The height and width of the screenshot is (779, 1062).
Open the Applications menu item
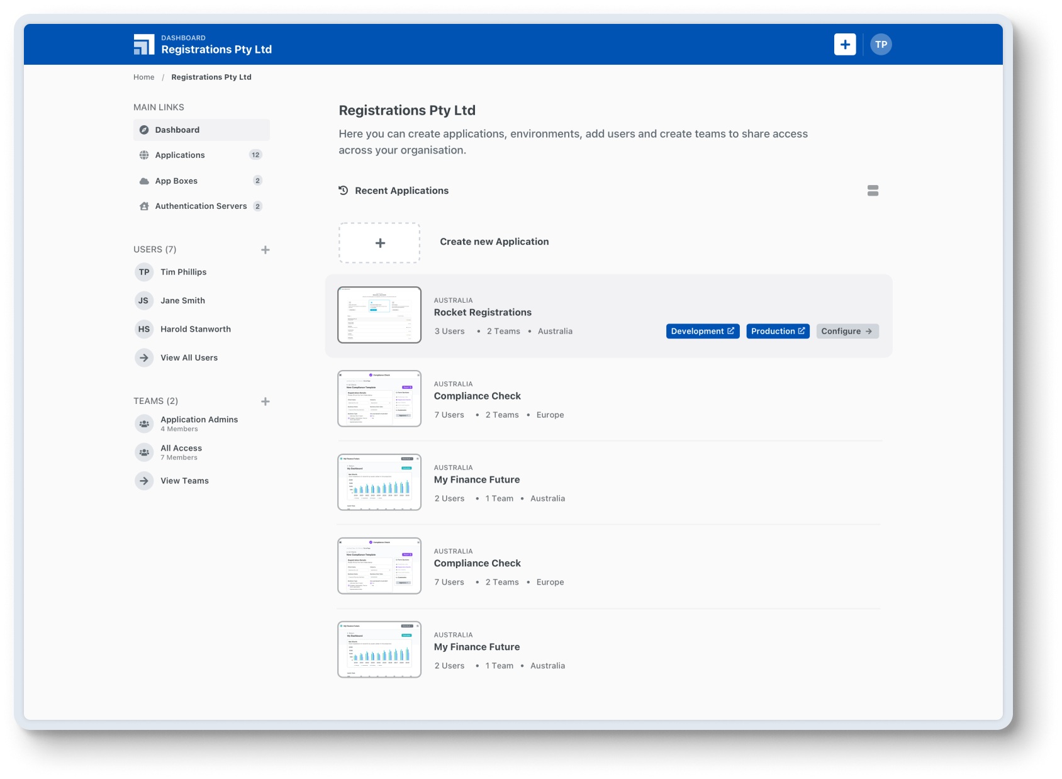(x=201, y=155)
